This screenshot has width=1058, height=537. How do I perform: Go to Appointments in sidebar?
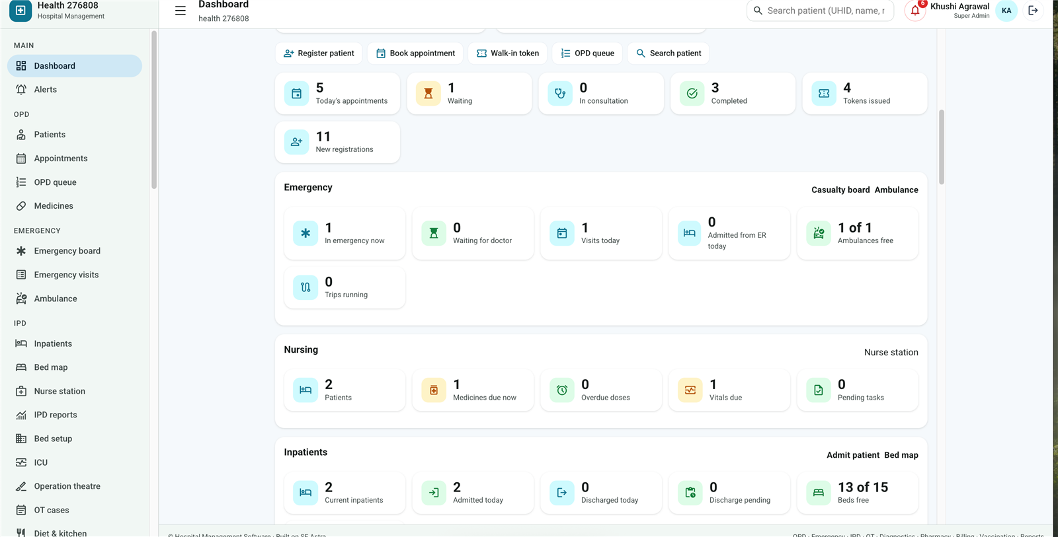click(x=75, y=159)
